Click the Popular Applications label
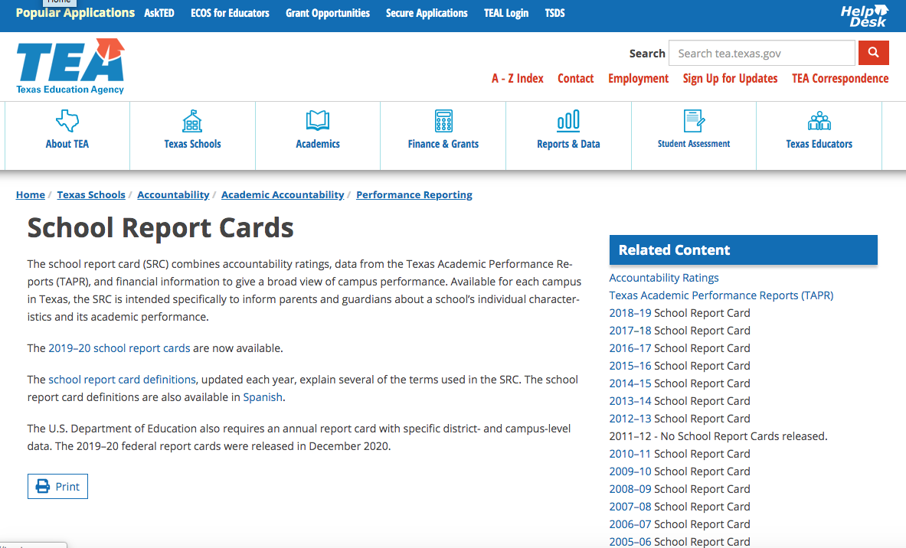Viewport: 906px width, 548px height. pyautogui.click(x=75, y=13)
